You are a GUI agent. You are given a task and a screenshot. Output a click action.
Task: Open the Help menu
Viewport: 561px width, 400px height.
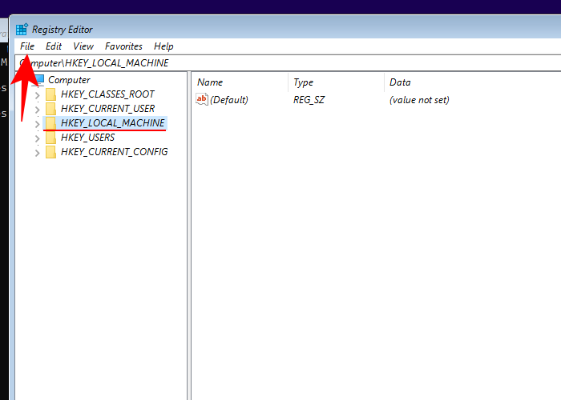tap(163, 46)
